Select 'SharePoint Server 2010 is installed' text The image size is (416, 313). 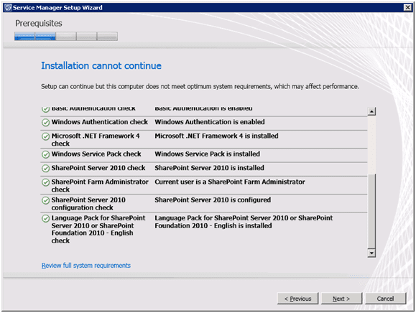tap(209, 168)
